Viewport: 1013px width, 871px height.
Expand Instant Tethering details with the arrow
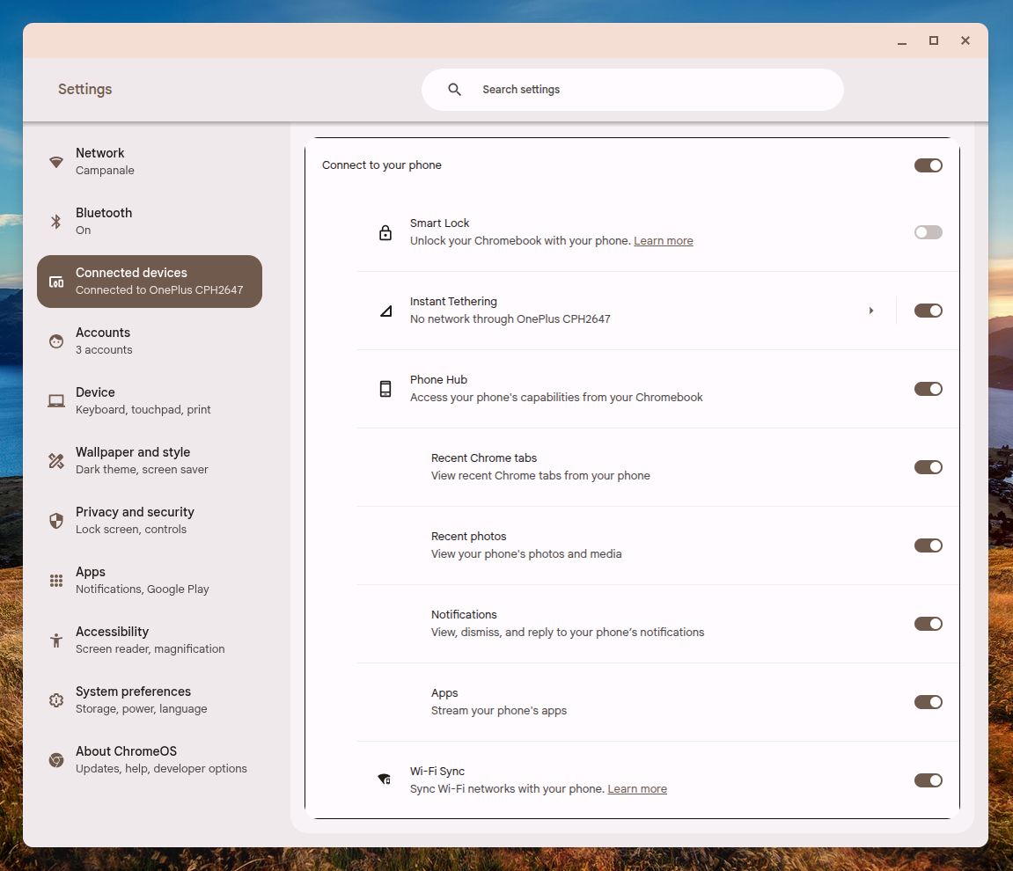tap(871, 310)
